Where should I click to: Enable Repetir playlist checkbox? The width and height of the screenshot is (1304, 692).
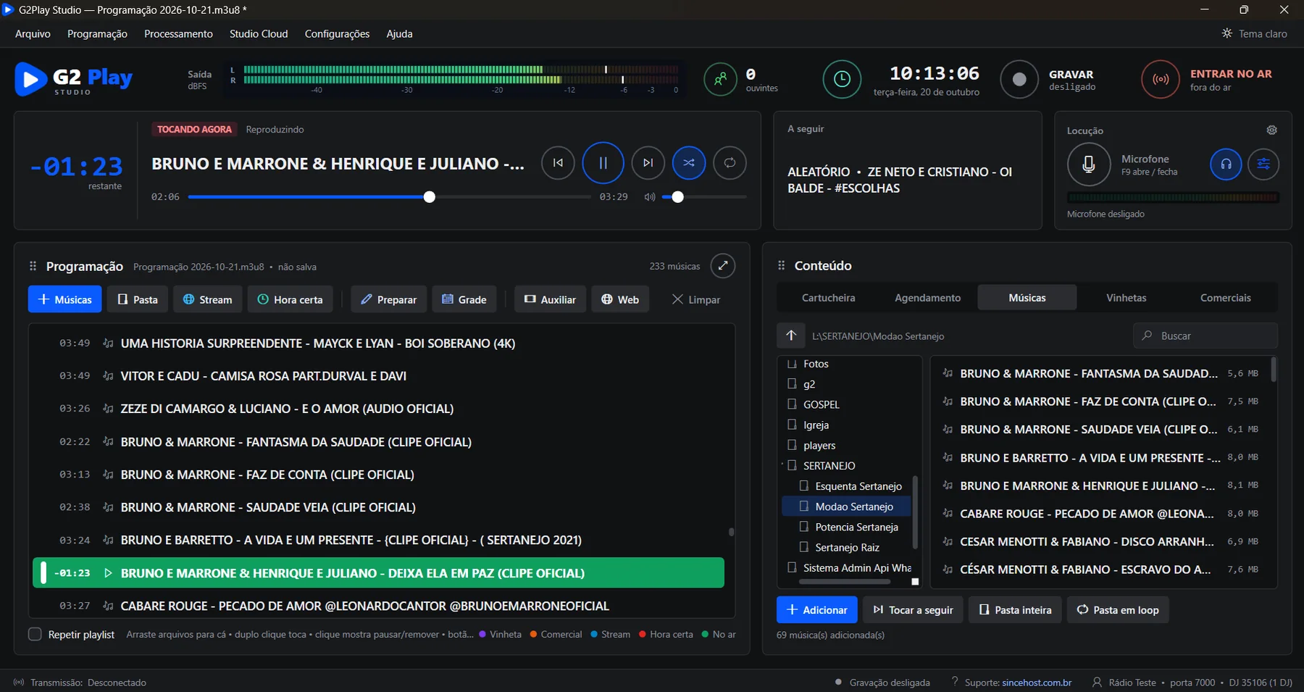(35, 634)
